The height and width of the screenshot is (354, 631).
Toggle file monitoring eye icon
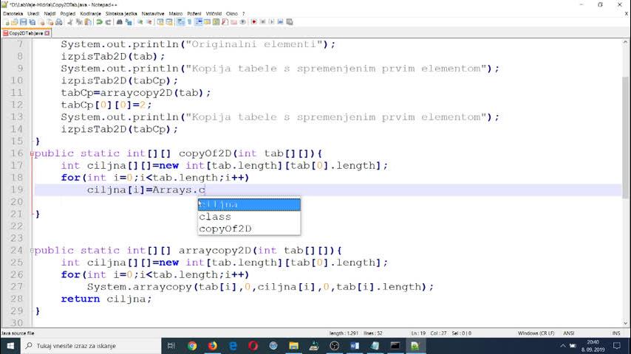[242, 21]
